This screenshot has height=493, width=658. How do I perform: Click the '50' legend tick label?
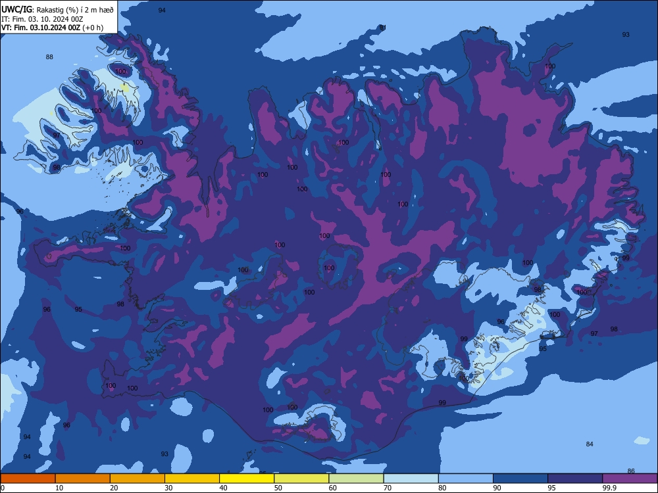[x=278, y=488]
